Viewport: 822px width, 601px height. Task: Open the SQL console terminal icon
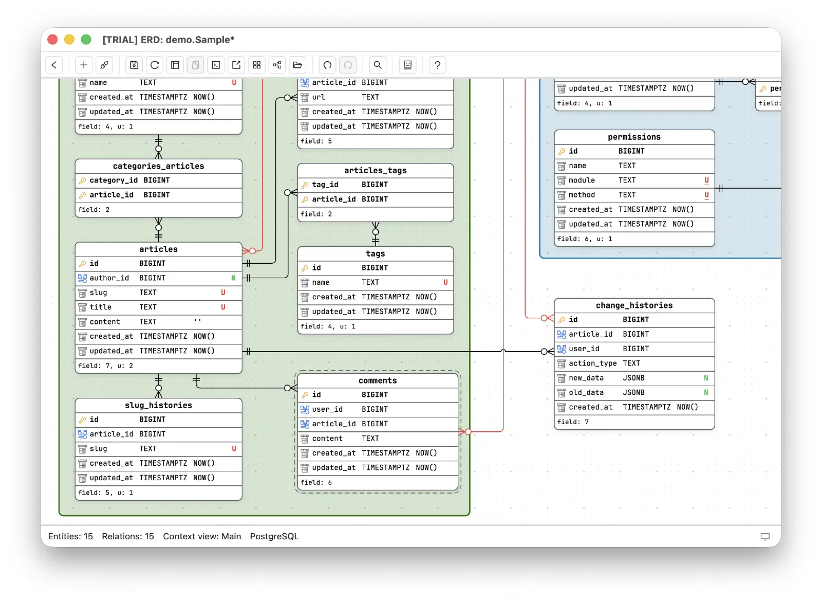216,65
